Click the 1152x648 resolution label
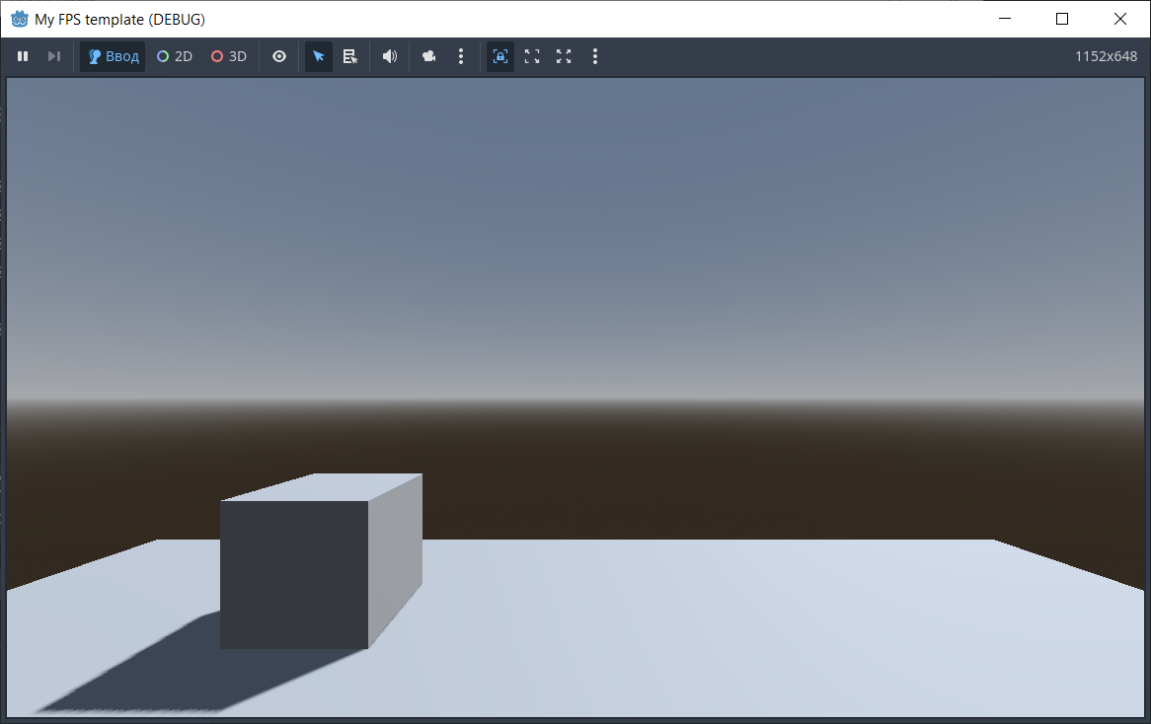Viewport: 1151px width, 724px height. coord(1106,57)
